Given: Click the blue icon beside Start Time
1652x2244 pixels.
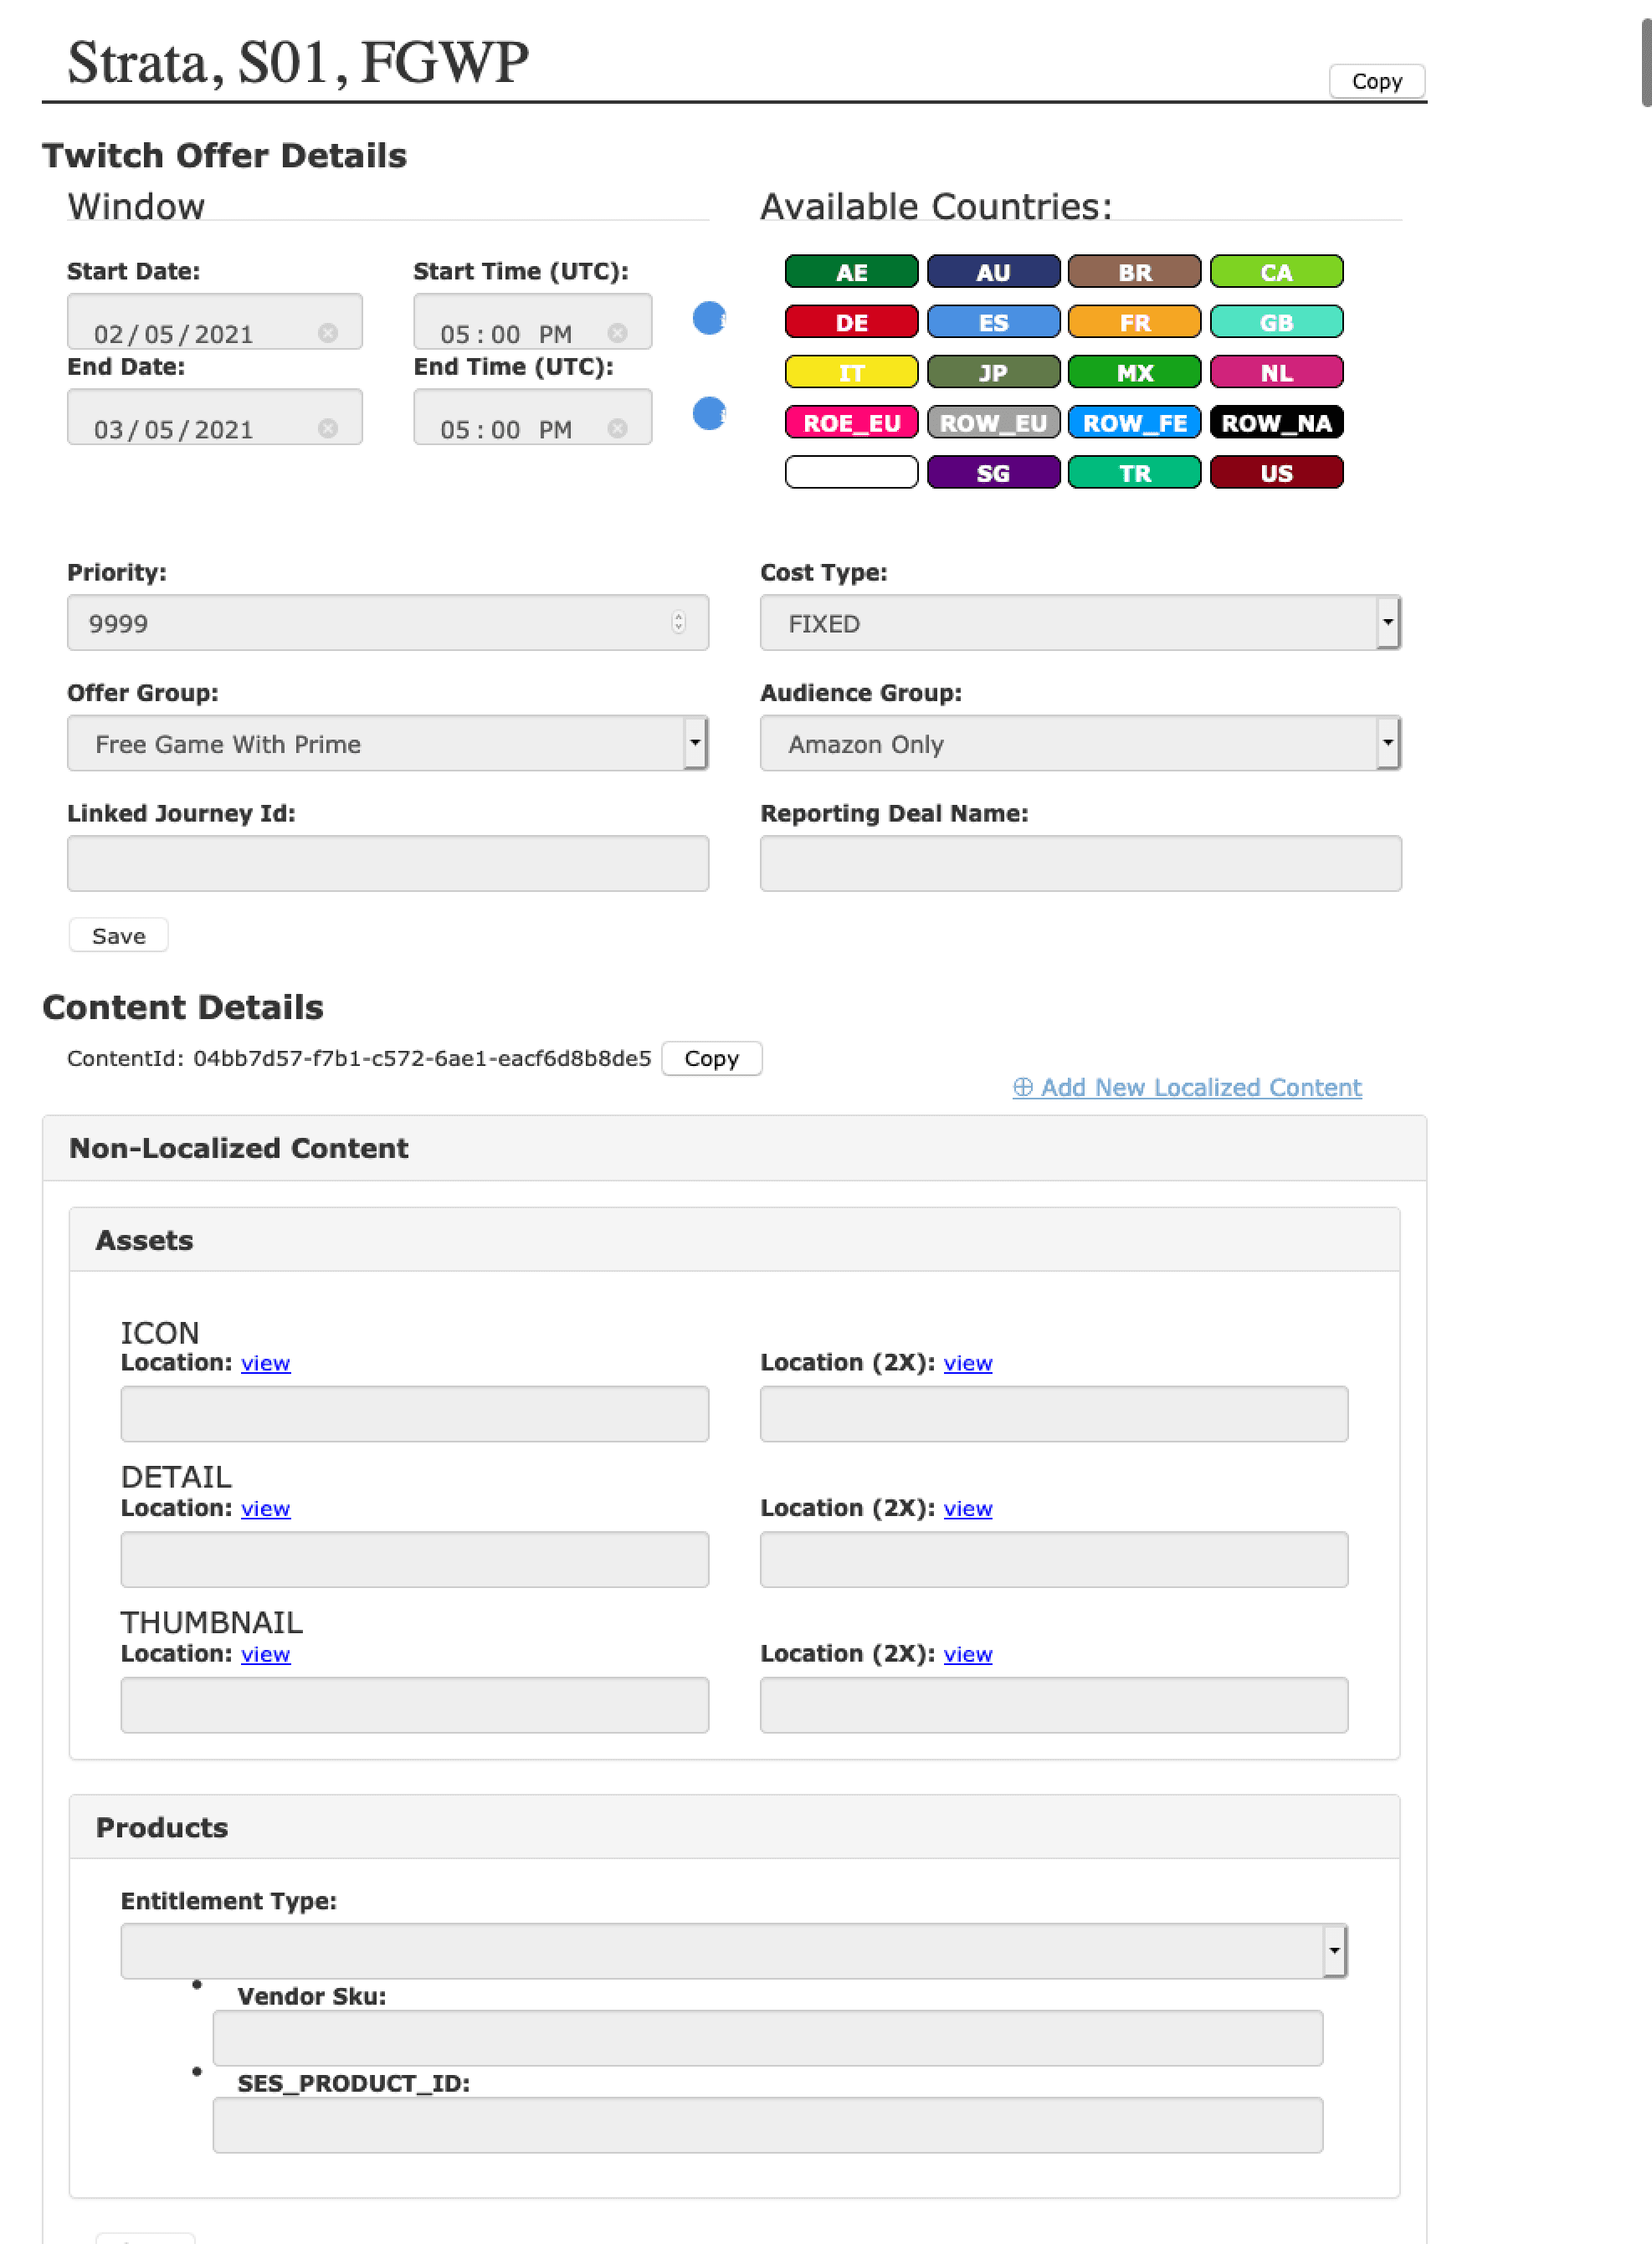Looking at the screenshot, I should tap(709, 319).
